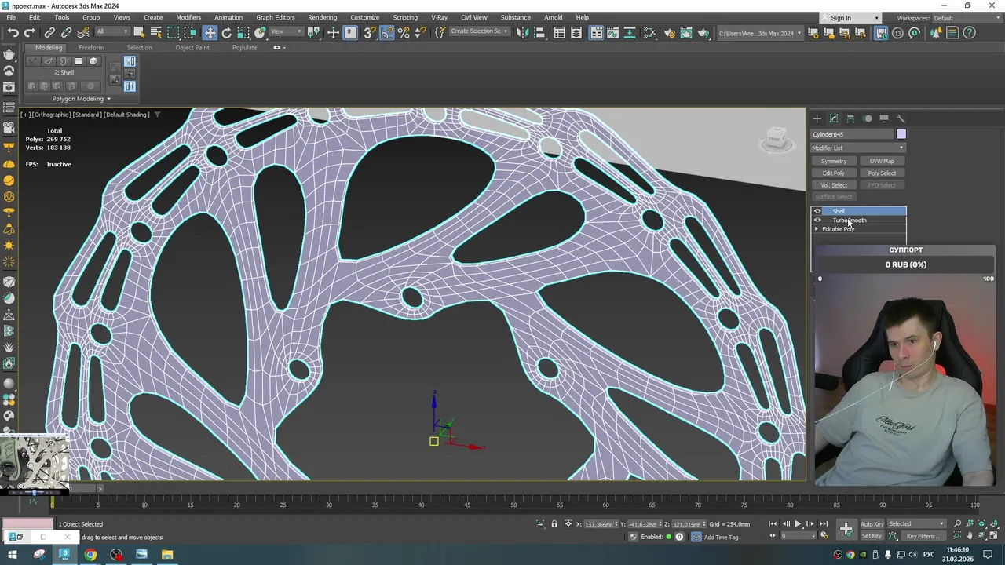Toggle the Auto Key button
This screenshot has width=1005, height=565.
pos(872,524)
